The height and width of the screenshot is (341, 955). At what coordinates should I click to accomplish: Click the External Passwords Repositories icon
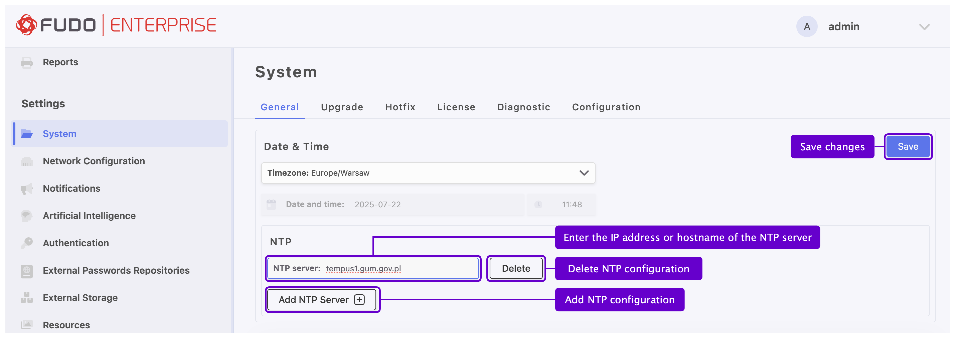[26, 271]
